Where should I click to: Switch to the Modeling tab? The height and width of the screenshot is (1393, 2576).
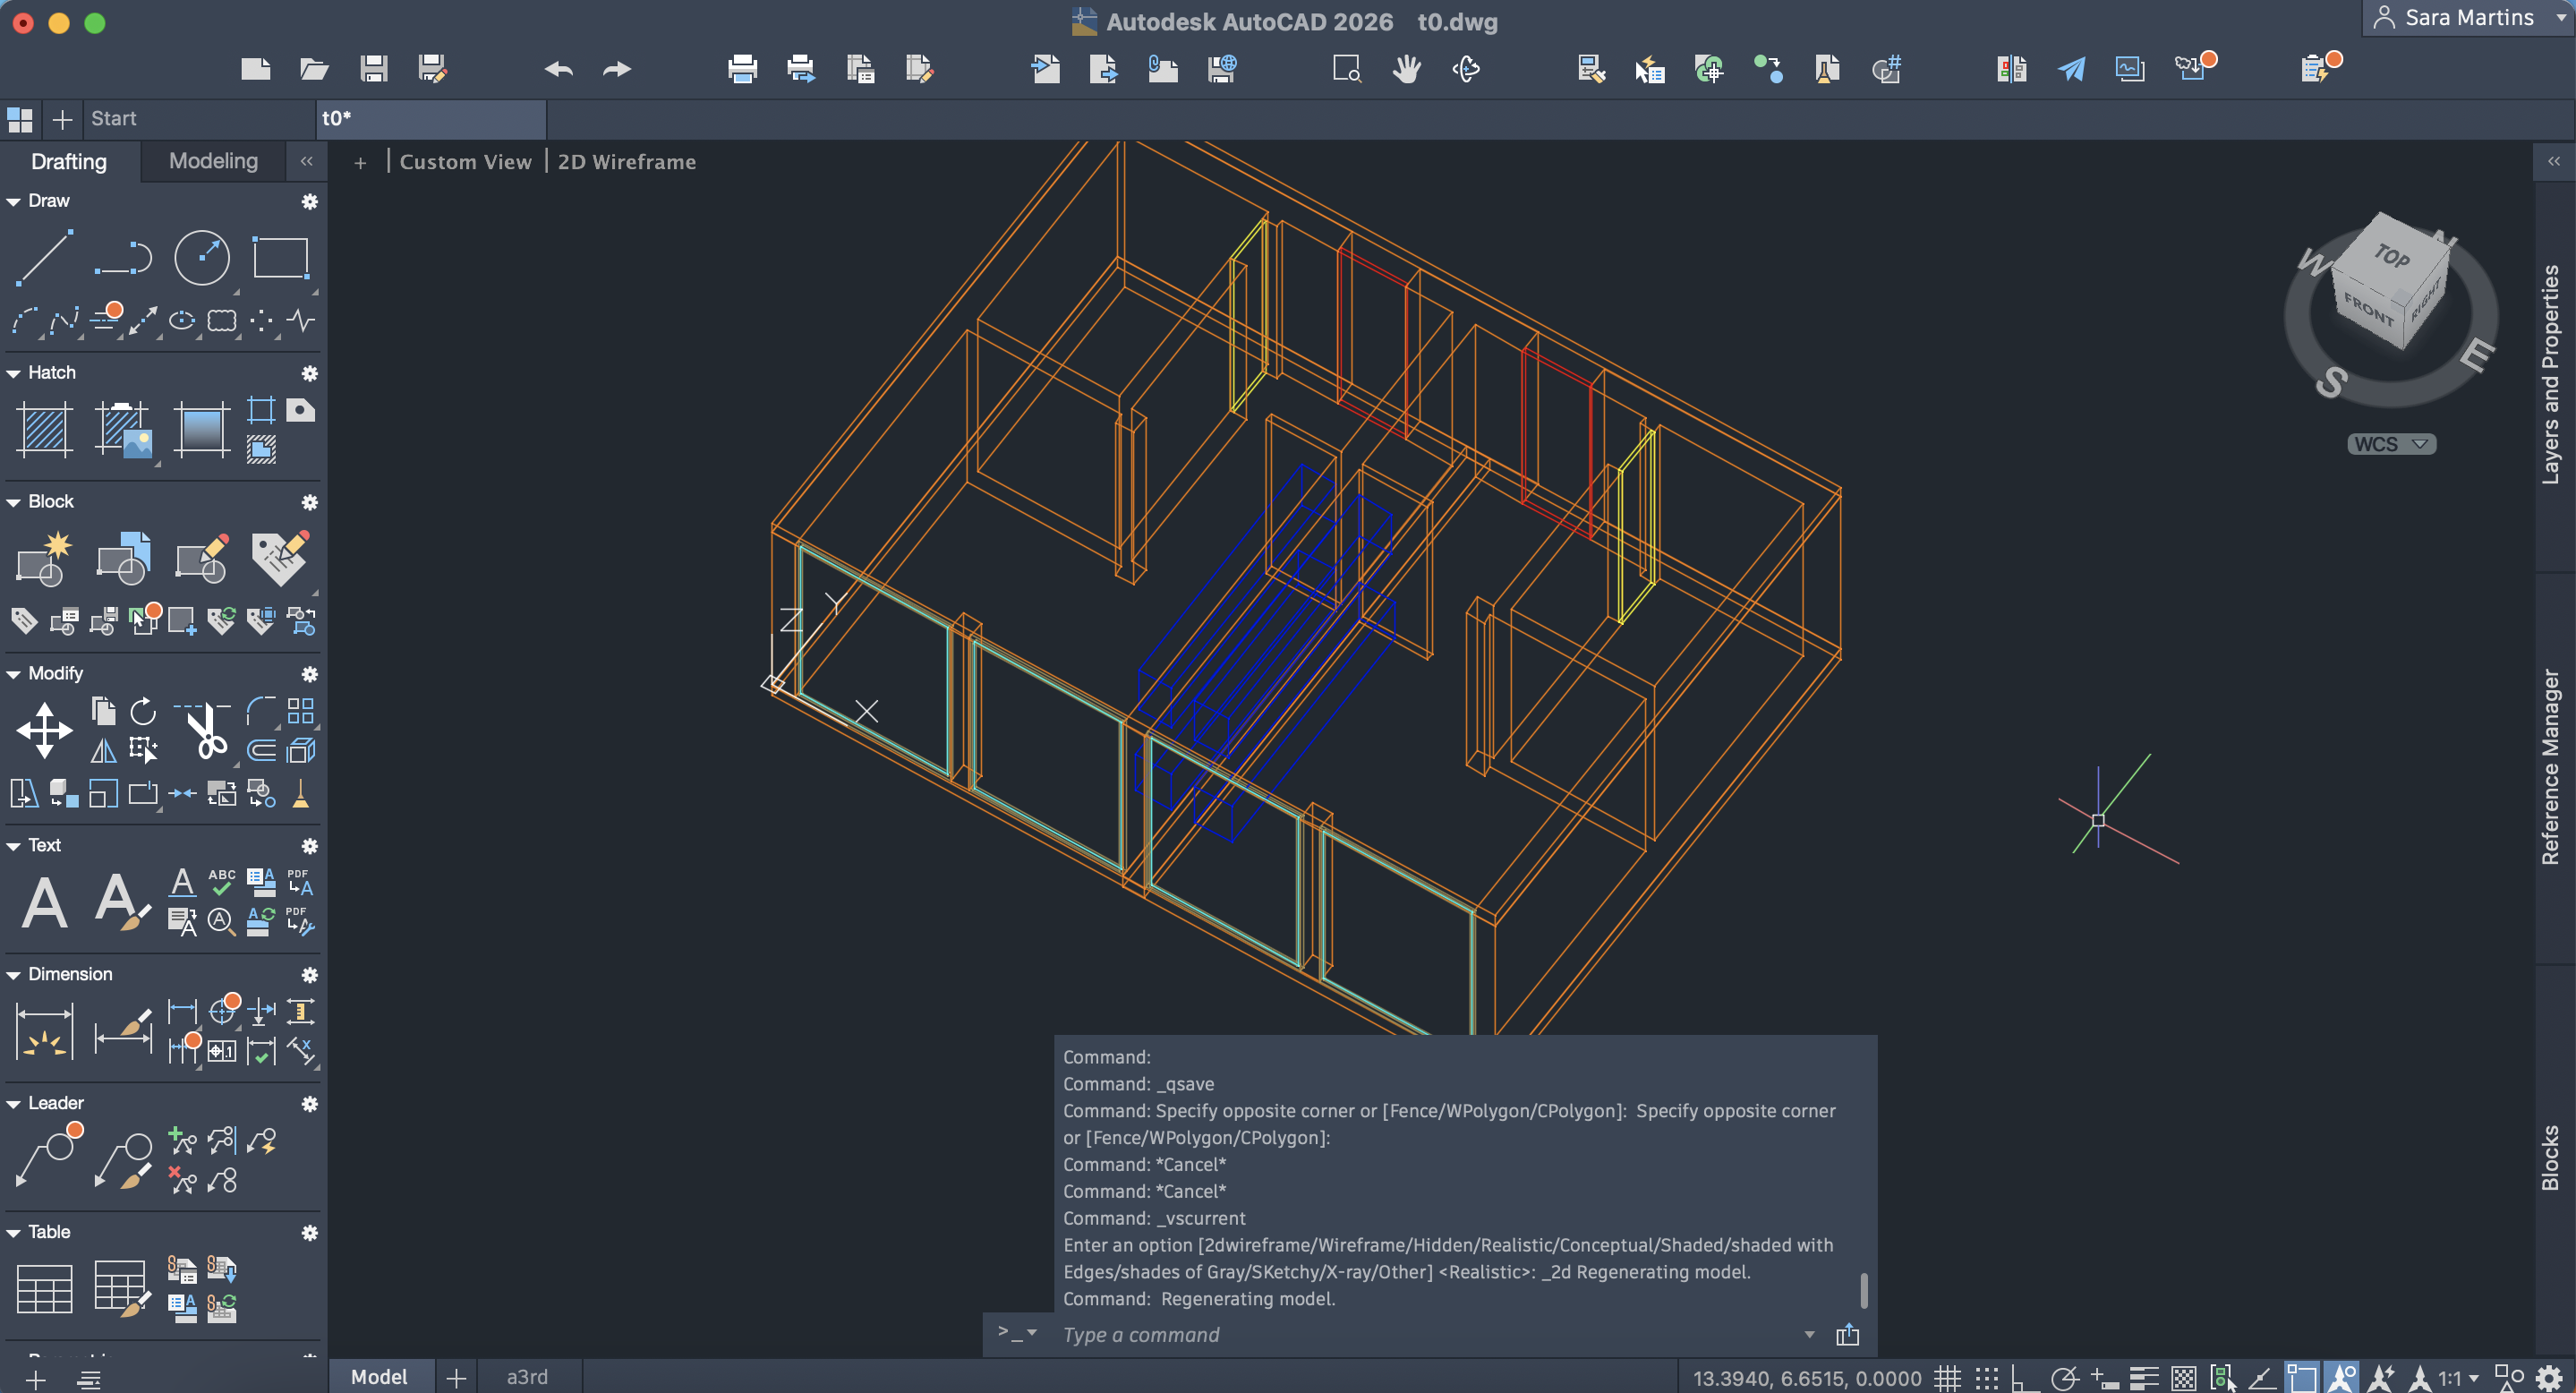pyautogui.click(x=213, y=161)
